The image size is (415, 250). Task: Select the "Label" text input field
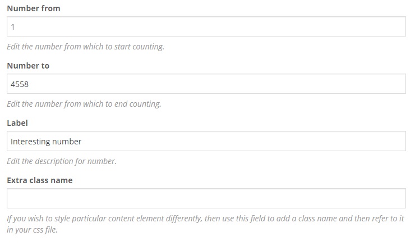tap(206, 141)
